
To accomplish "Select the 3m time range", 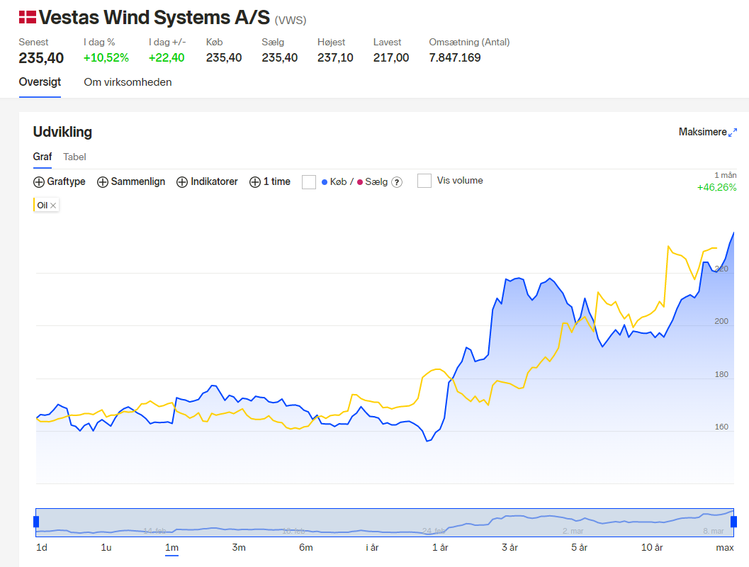I will tap(239, 547).
